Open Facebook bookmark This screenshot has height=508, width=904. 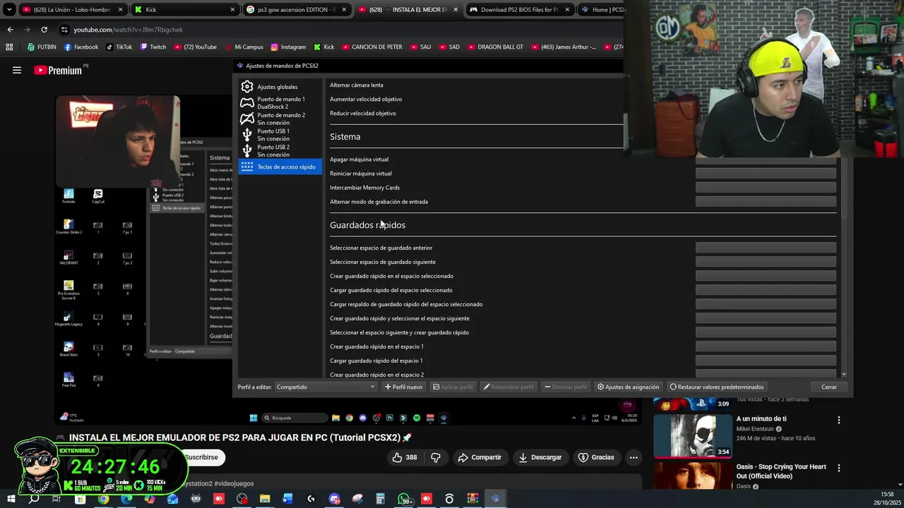click(x=81, y=47)
